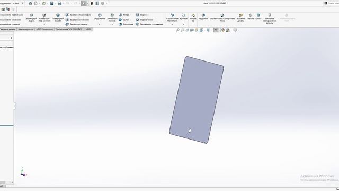Image resolution: width=339 pixels, height=191 pixels.
Task: Click the Home icon in quick access toolbar
Action: tap(30, 3)
